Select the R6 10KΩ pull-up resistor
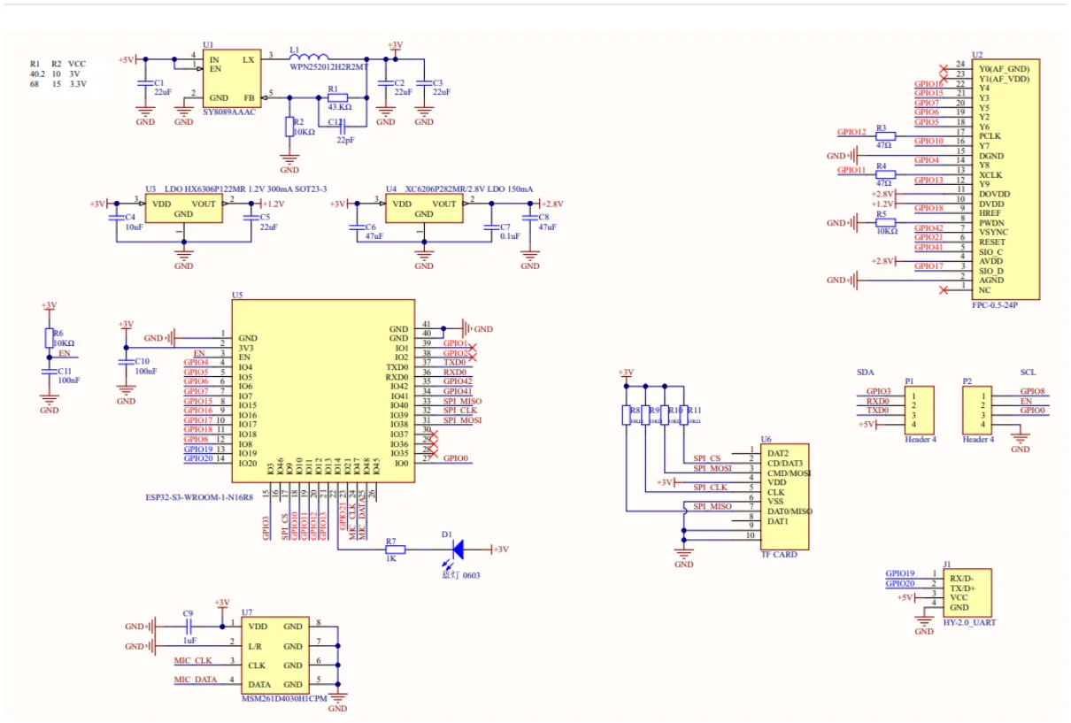Viewport: 1071px width, 723px height. 49,338
